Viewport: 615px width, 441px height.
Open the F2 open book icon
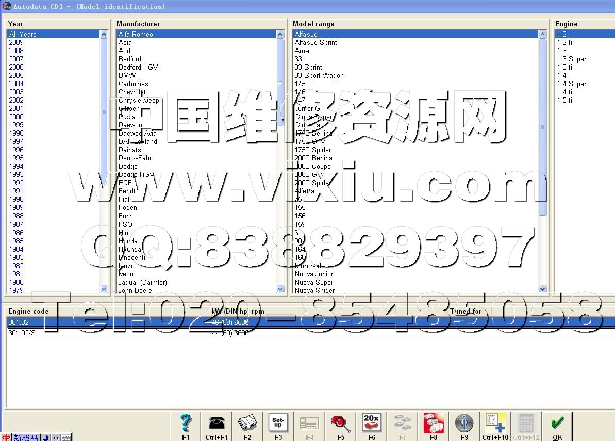pos(247,424)
